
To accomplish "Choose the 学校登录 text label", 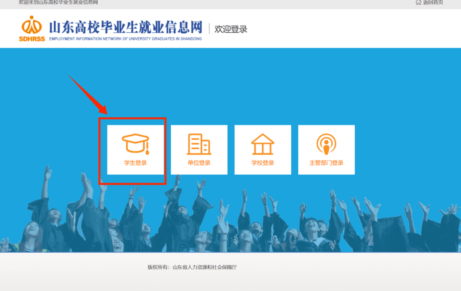I will point(263,163).
